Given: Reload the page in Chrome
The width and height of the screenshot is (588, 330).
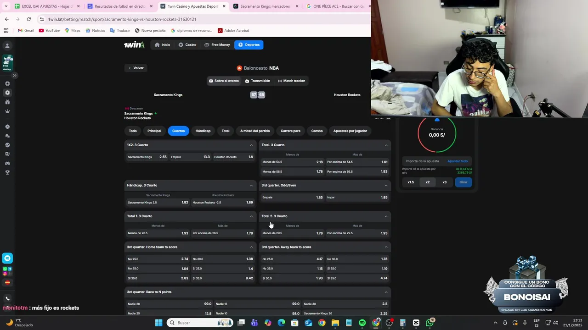Looking at the screenshot, I should pyautogui.click(x=28, y=19).
